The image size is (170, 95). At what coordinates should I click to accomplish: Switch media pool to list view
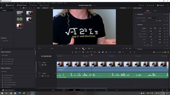point(26,8)
